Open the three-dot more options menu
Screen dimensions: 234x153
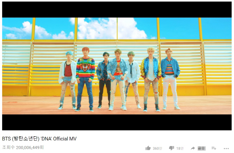(x=226, y=148)
